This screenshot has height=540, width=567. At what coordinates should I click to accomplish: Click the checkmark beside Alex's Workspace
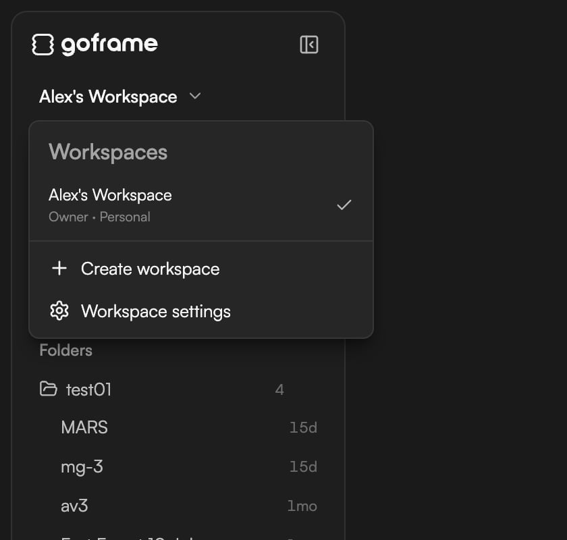[344, 205]
